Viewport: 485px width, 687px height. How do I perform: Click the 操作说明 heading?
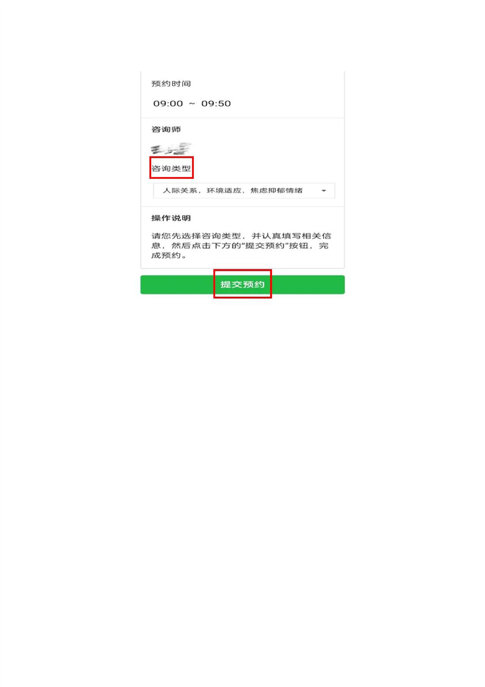171,218
